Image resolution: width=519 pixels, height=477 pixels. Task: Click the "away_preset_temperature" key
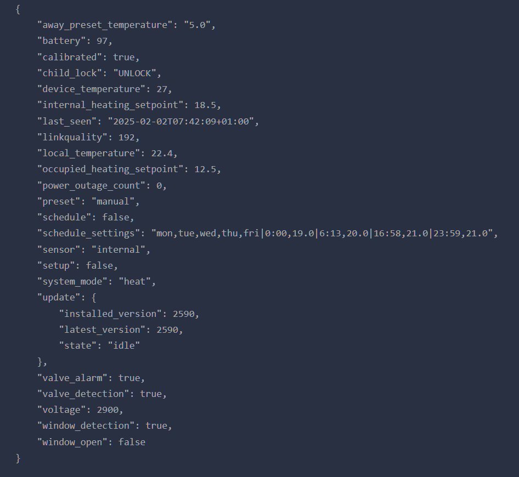105,25
